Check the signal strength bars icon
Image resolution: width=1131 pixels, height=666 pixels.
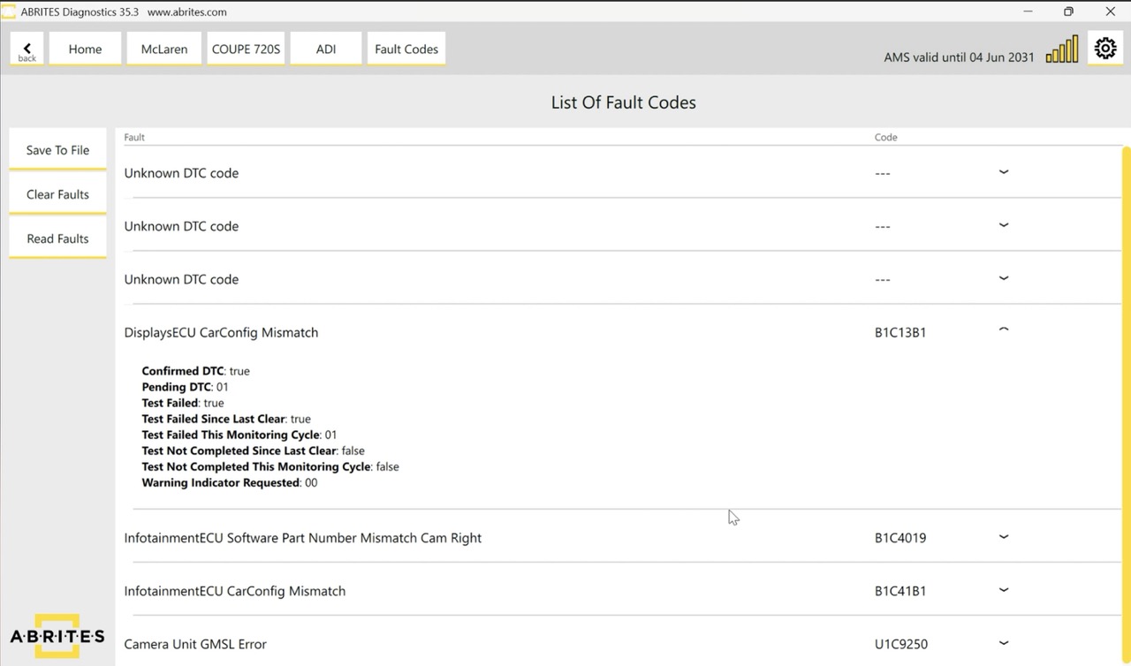pyautogui.click(x=1062, y=49)
